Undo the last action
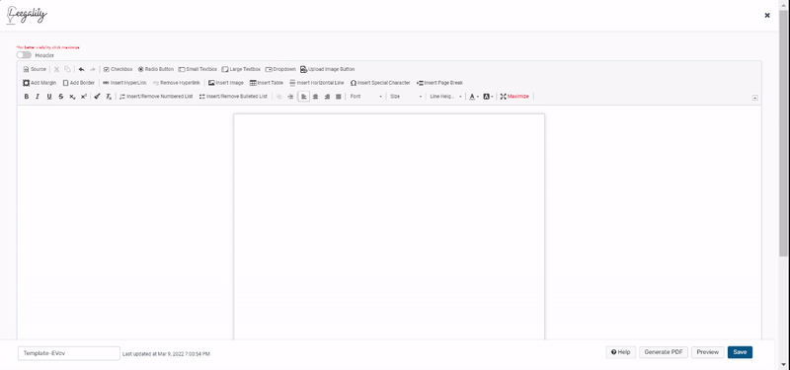Screen dimensions: 790x370 point(82,69)
